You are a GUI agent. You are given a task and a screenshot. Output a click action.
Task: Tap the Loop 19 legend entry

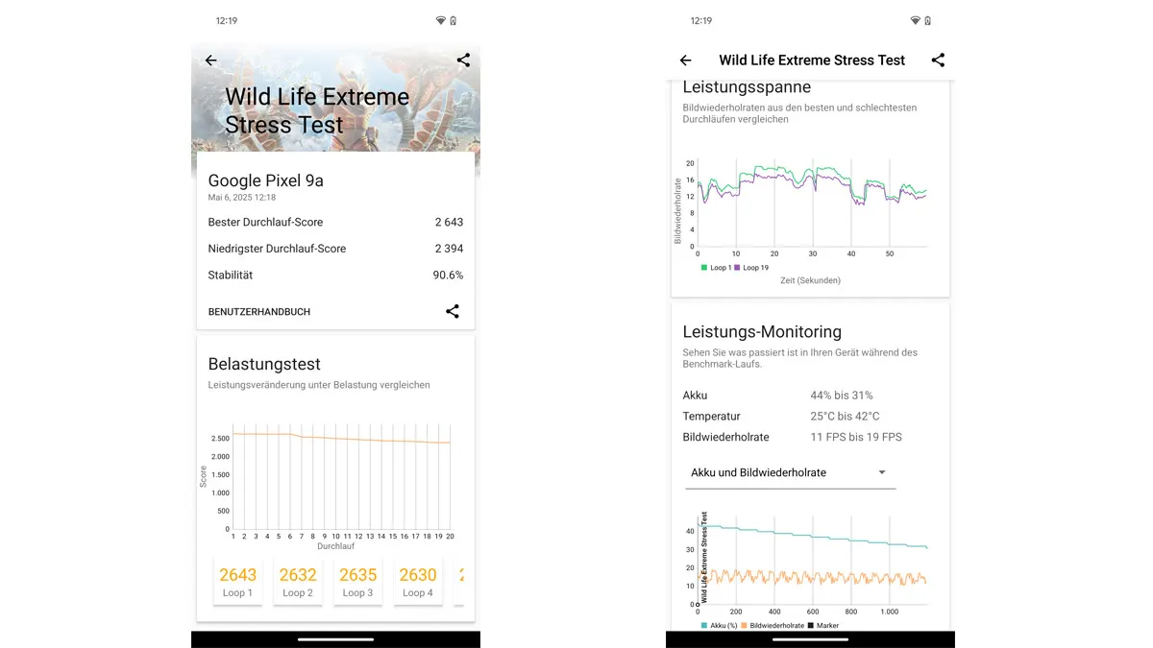pos(751,268)
